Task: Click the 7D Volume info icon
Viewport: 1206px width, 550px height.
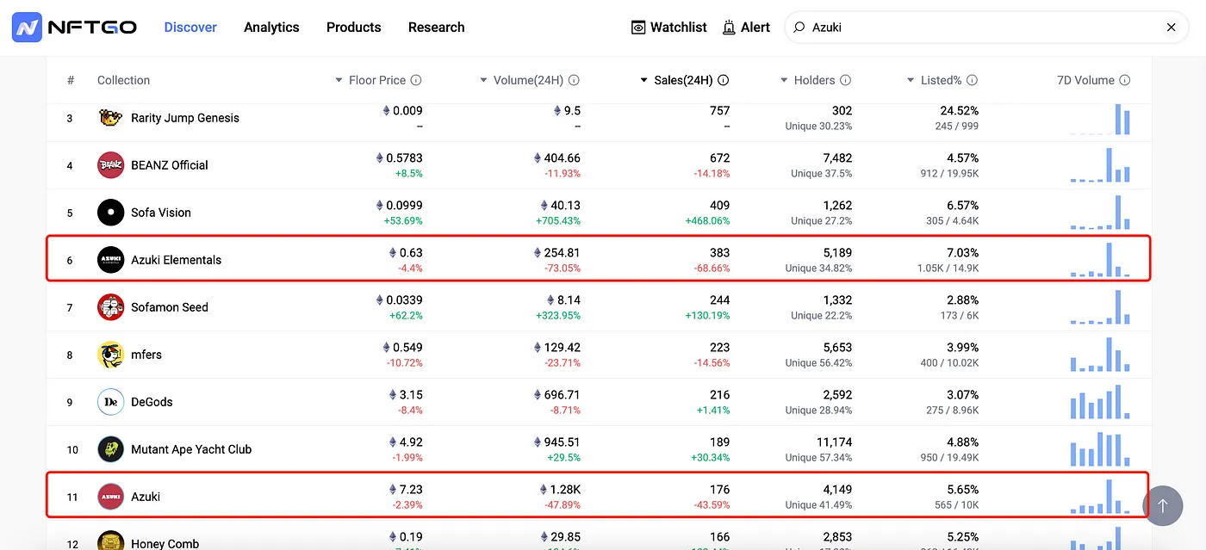Action: click(1124, 80)
